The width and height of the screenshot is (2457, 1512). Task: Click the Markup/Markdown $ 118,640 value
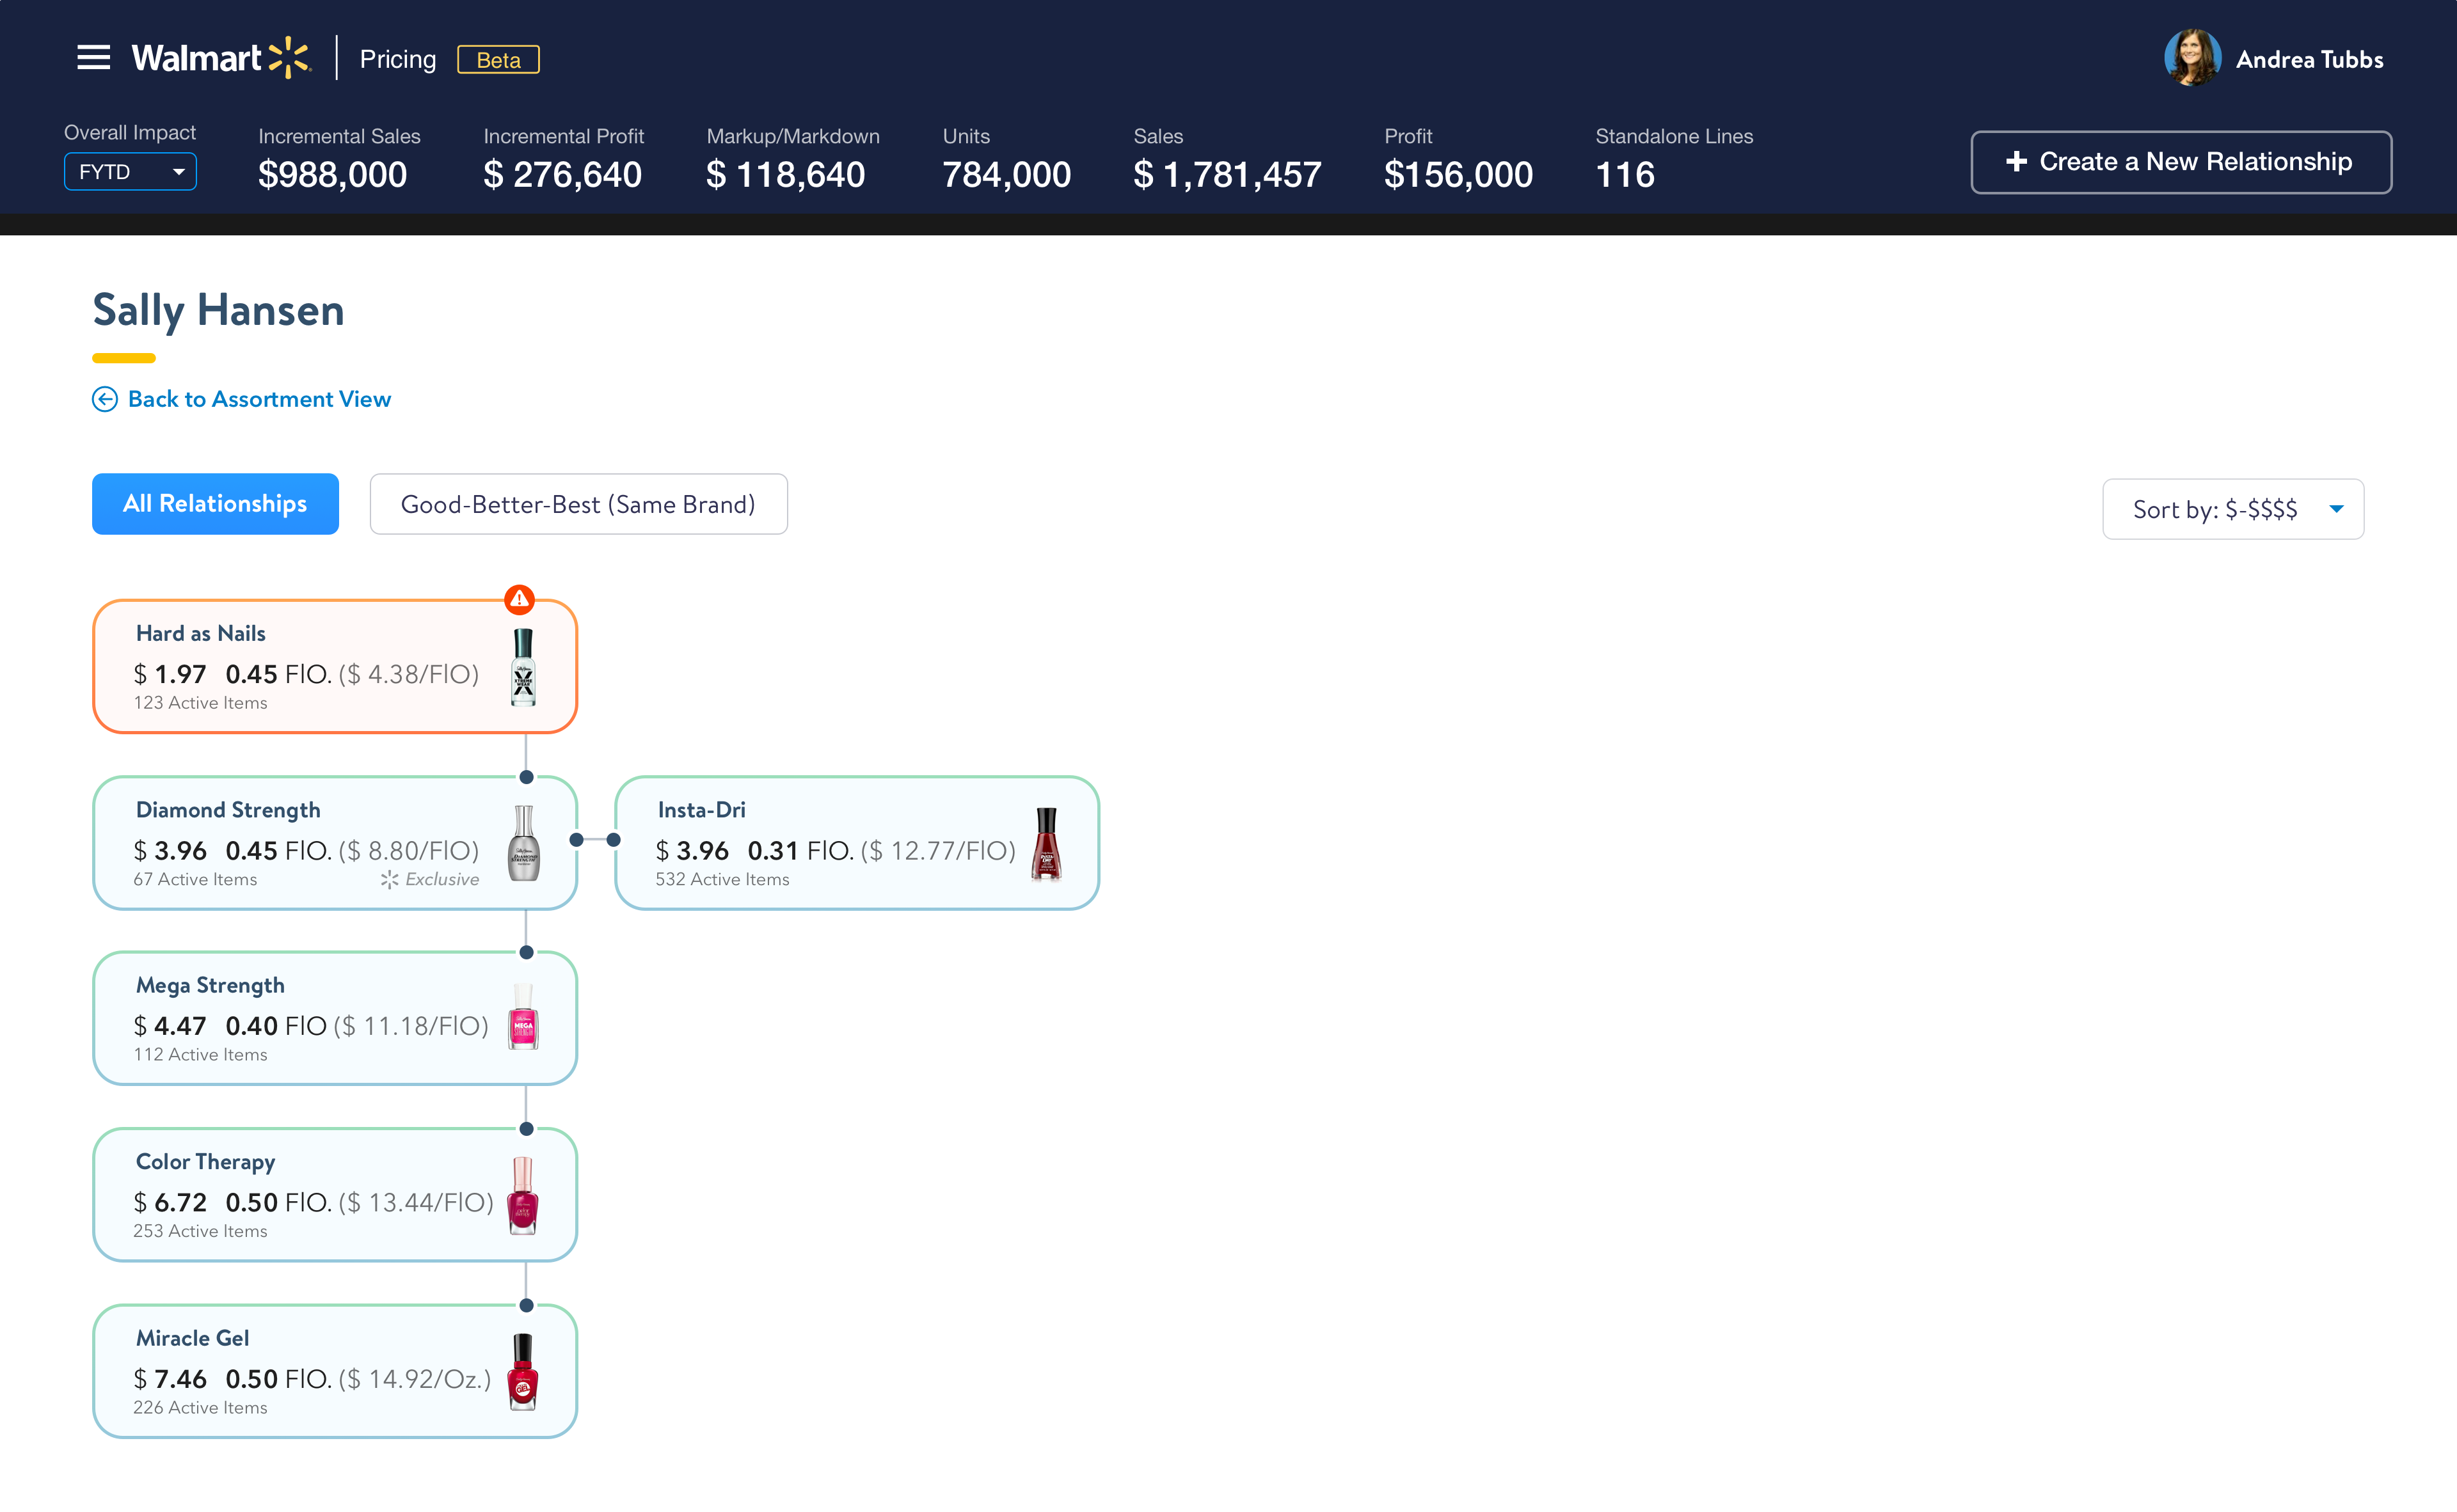pos(785,175)
